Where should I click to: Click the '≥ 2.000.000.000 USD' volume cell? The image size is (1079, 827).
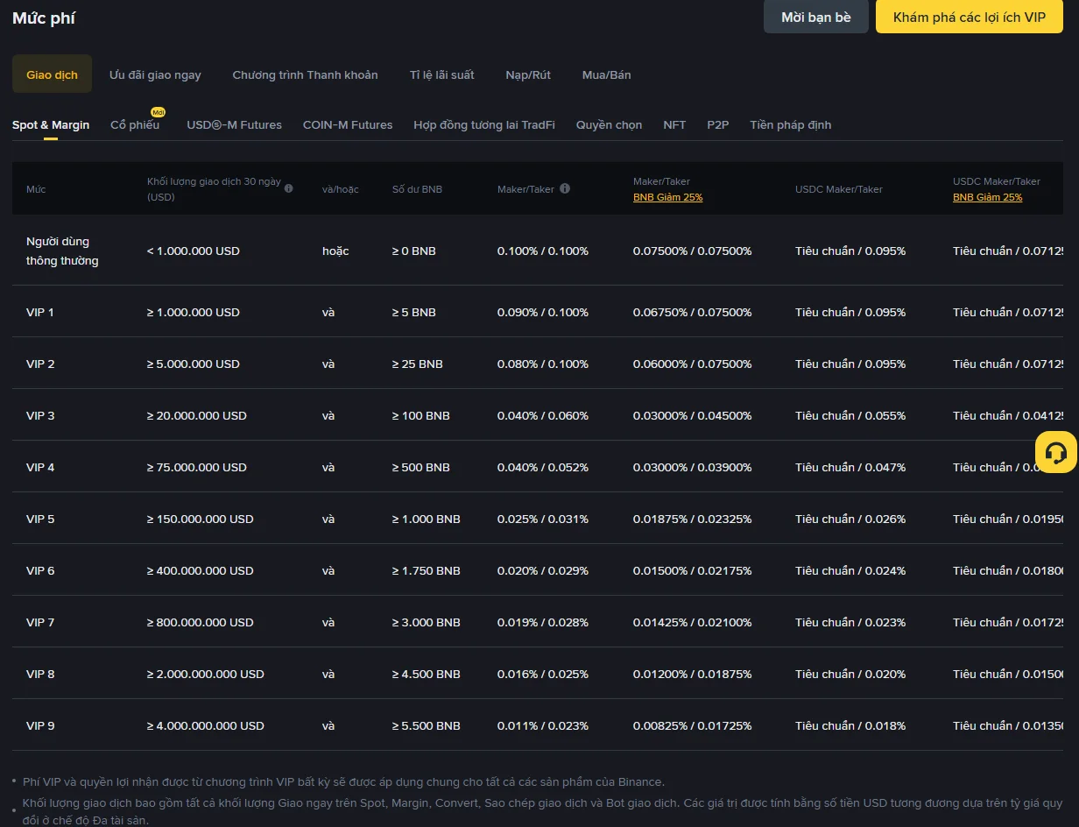coord(206,674)
